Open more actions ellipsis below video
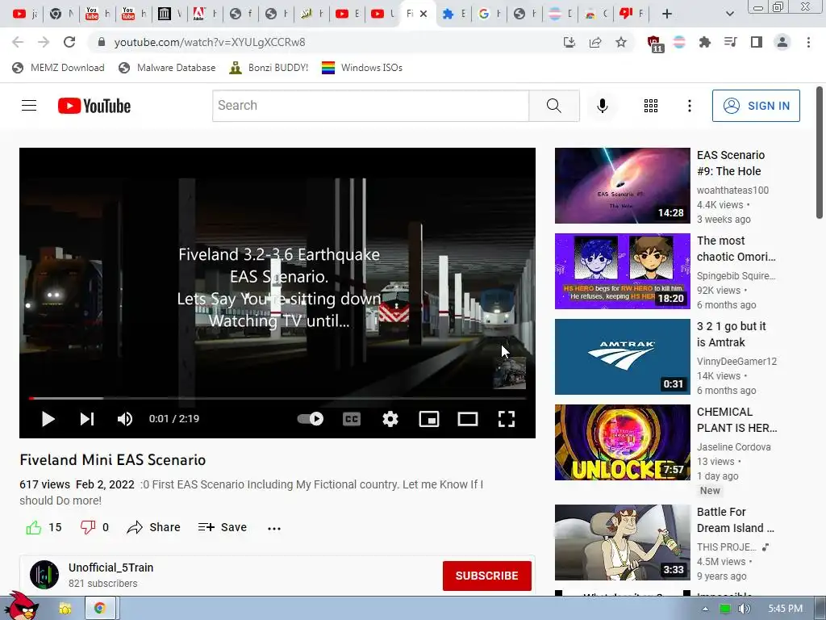 (274, 528)
